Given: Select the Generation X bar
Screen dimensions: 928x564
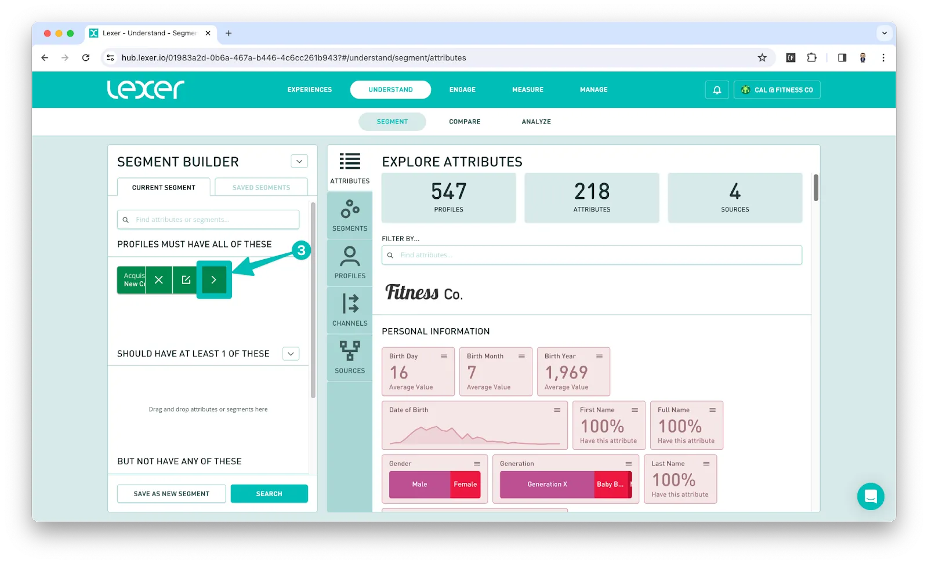Looking at the screenshot, I should 547,485.
